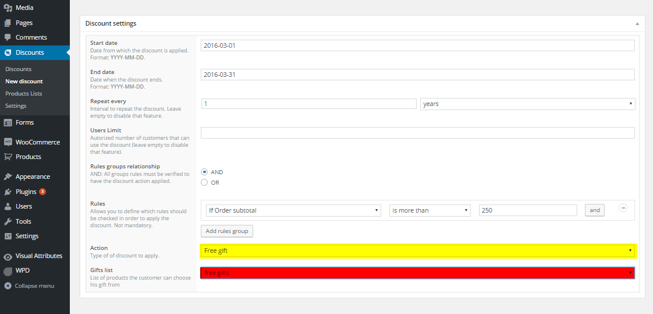This screenshot has height=314, width=653.
Task: Click the WooCommerce logo icon
Action: [8, 142]
